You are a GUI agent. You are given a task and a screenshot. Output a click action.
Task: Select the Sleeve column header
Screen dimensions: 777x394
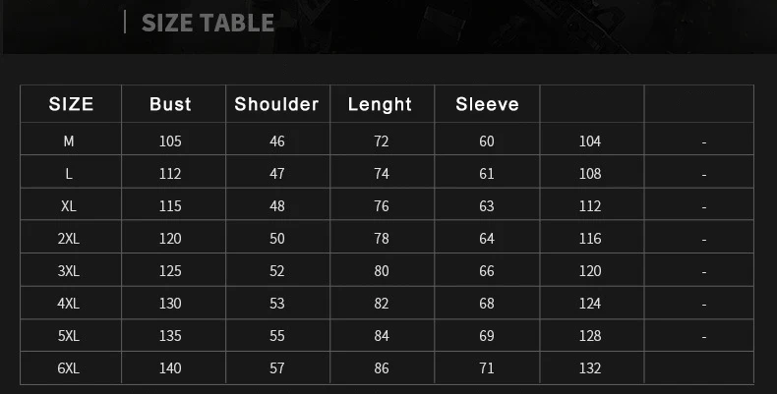click(x=487, y=104)
